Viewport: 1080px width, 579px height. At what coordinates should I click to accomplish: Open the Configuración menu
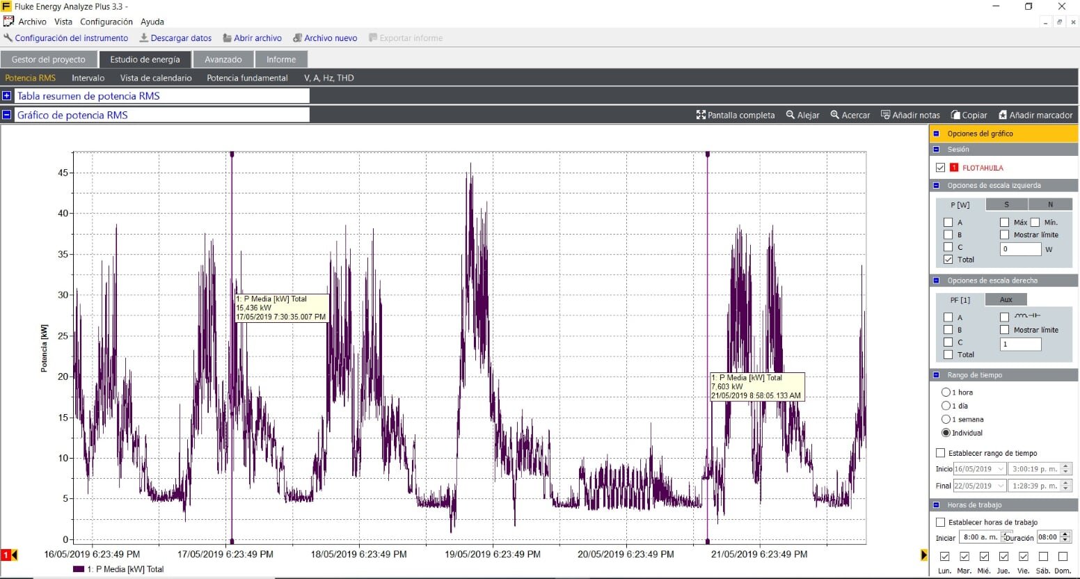click(106, 22)
